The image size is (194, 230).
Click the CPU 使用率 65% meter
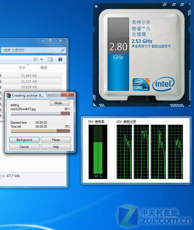click(98, 152)
